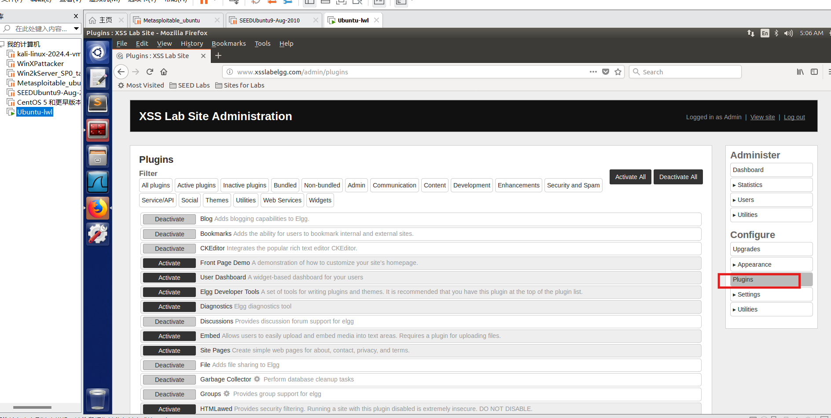831x418 pixels.
Task: Deactivate the CKEditor plugin
Action: (169, 249)
